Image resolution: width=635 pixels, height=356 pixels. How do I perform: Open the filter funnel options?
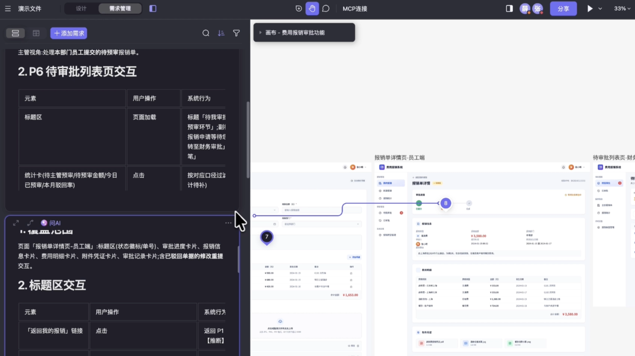pos(236,33)
